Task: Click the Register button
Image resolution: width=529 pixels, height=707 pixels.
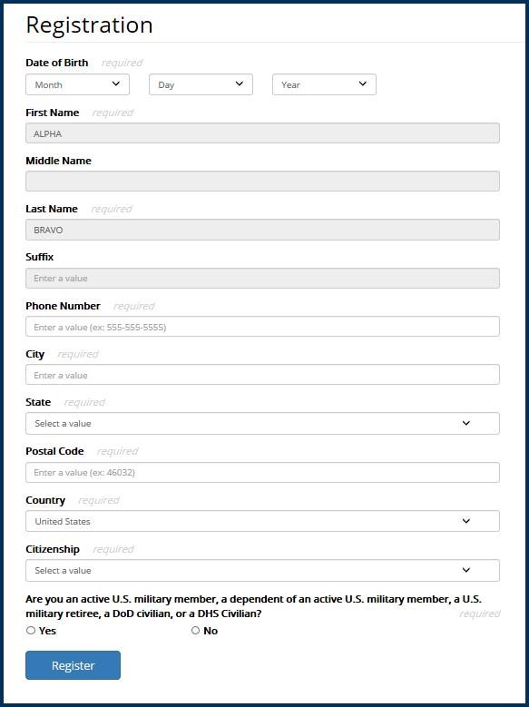Action: (x=73, y=665)
